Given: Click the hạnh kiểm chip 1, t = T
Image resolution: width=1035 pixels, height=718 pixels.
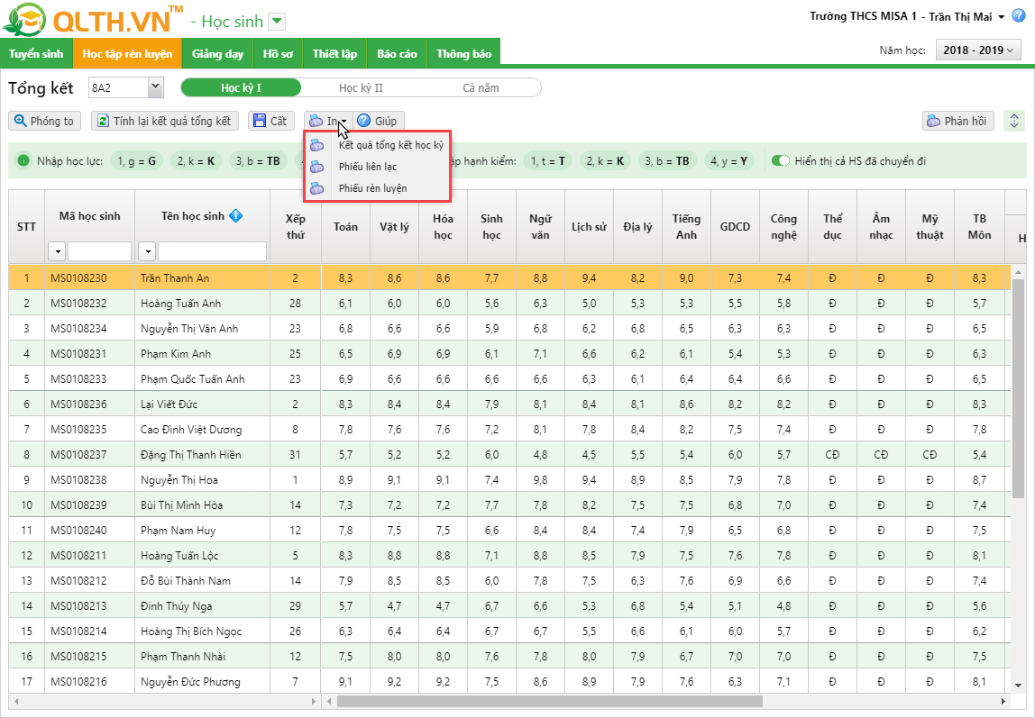Looking at the screenshot, I should pos(548,160).
